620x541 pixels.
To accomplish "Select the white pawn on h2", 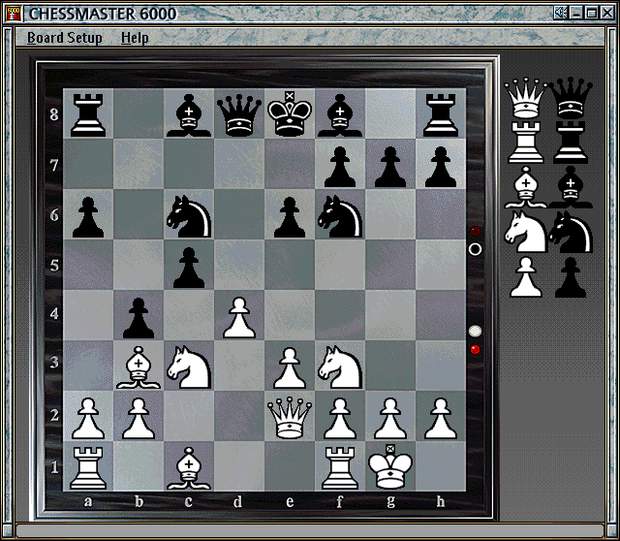I will click(x=441, y=418).
